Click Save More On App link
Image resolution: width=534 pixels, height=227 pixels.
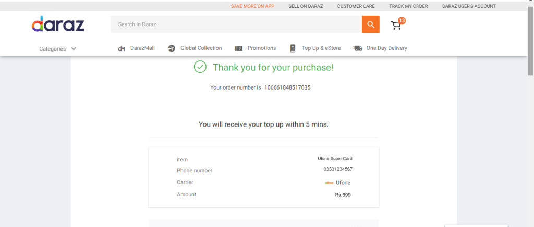pos(252,6)
